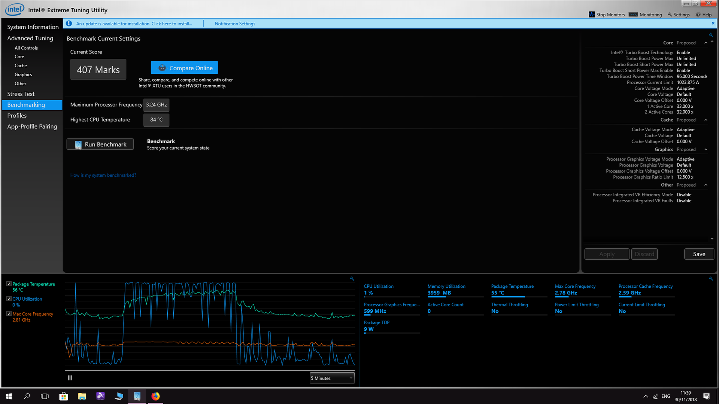Open 'How is my system benchmarked?' link
719x404 pixels.
click(x=103, y=175)
